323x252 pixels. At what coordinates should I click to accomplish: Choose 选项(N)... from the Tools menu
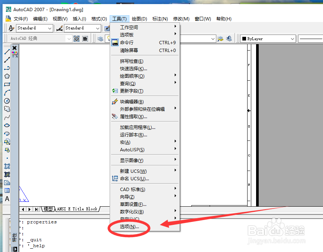145,226
